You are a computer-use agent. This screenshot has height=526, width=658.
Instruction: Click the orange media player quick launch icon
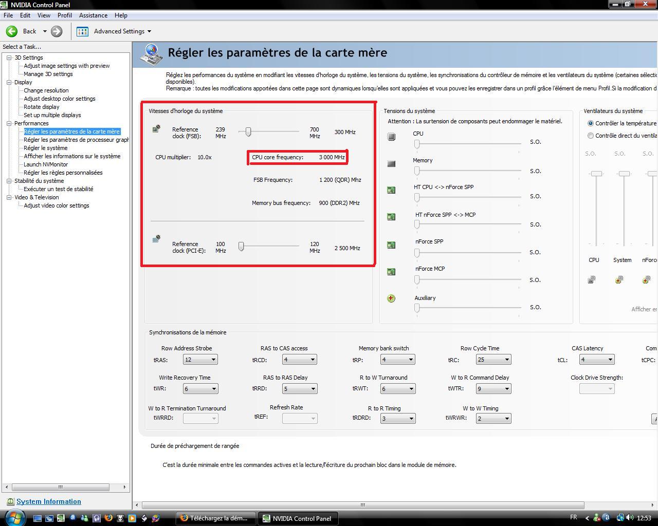132,518
